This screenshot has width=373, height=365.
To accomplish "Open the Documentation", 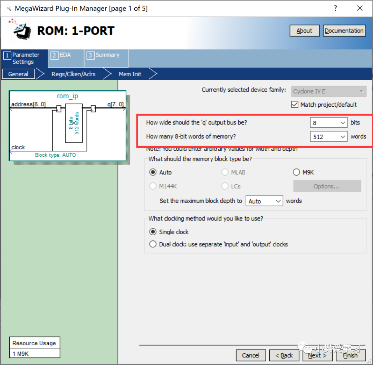I will click(344, 31).
